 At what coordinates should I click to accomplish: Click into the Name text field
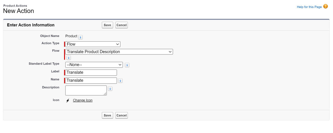tap(91, 81)
